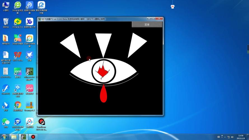
Task: Open the bandicam recording file on the desktop
Action: pyautogui.click(x=41, y=124)
